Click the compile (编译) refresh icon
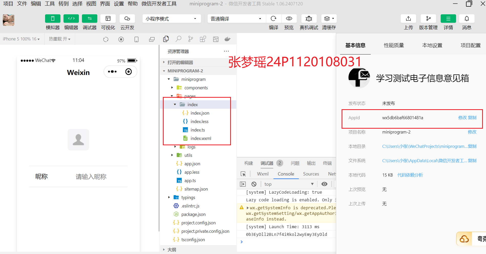Image resolution: width=486 pixels, height=254 pixels. click(273, 19)
